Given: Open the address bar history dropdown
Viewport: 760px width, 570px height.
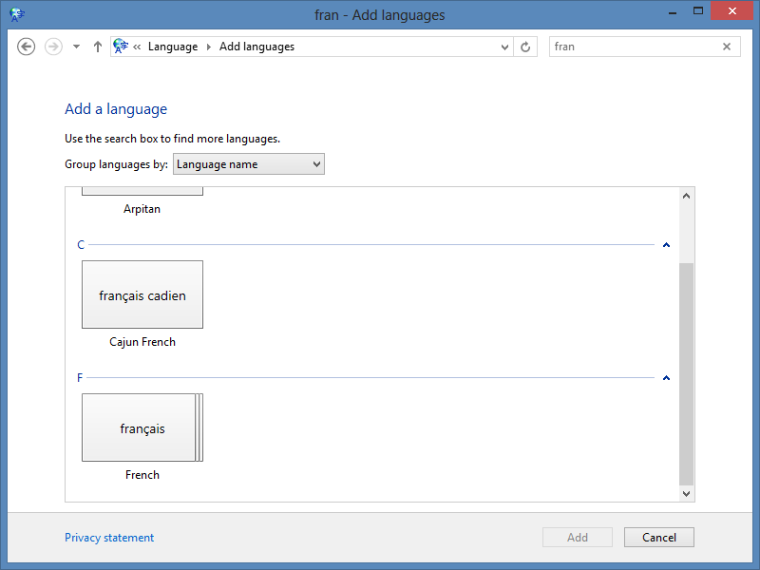Looking at the screenshot, I should [505, 47].
